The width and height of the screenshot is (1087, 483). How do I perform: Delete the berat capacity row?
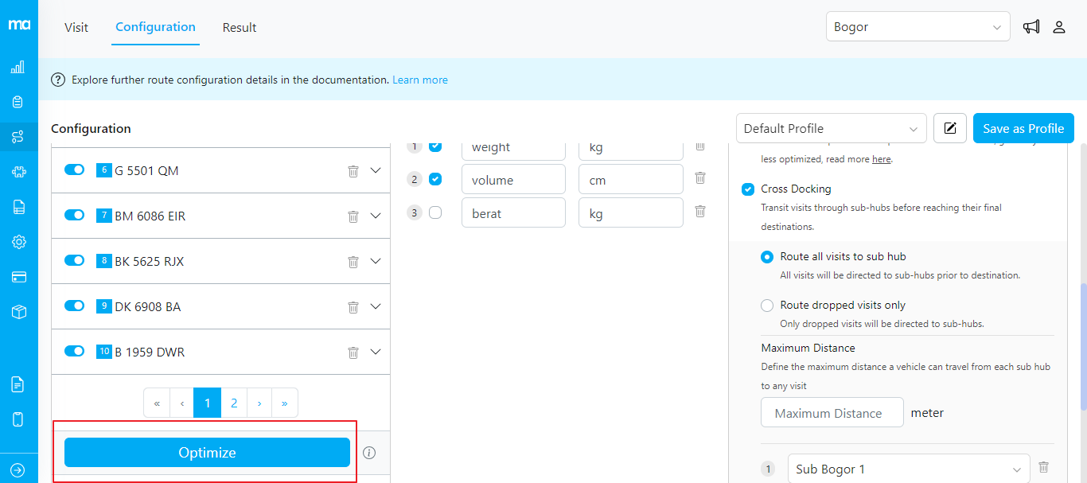click(700, 212)
